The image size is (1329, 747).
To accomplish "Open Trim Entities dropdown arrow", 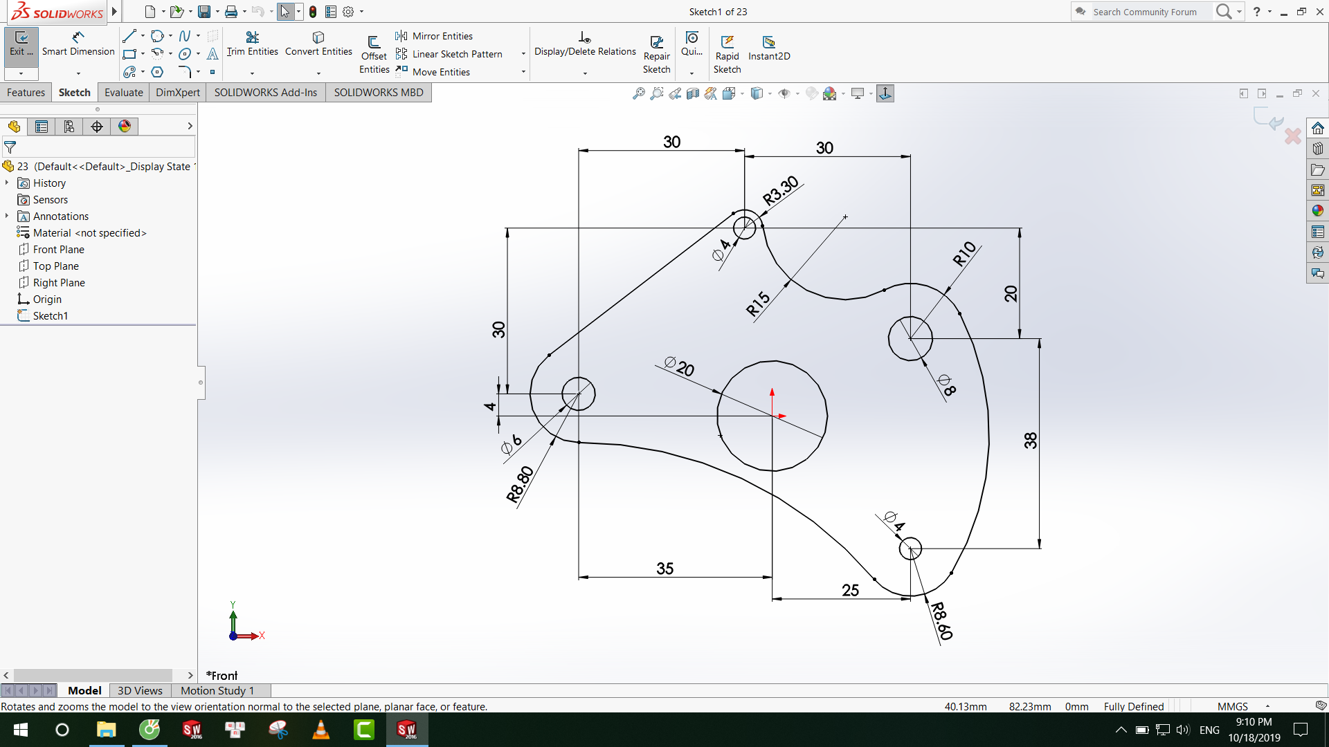I will click(x=252, y=73).
